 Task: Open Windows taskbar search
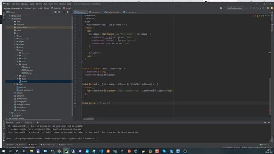[x=10, y=151]
